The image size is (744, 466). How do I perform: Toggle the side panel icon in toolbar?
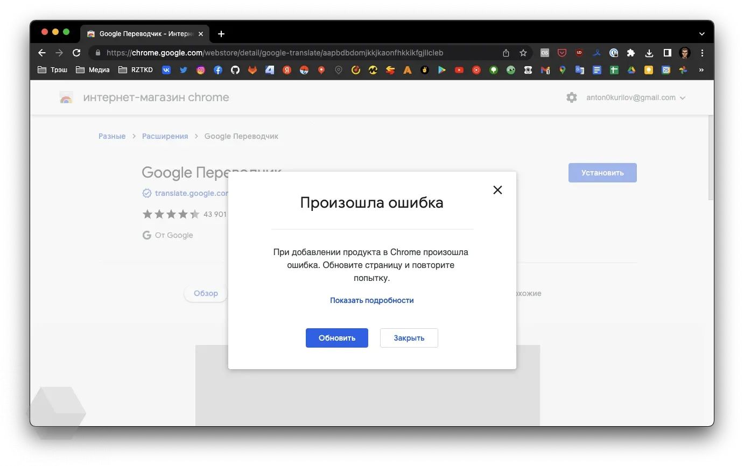pos(667,53)
